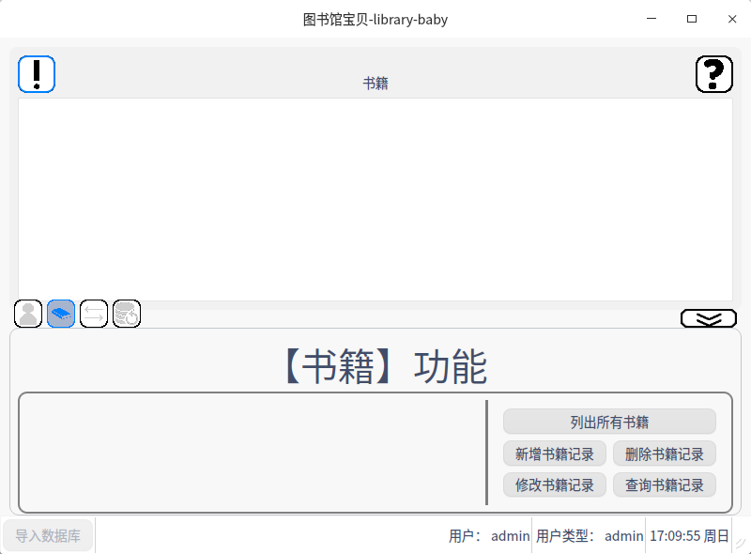Maximize the library-baby window

[692, 19]
